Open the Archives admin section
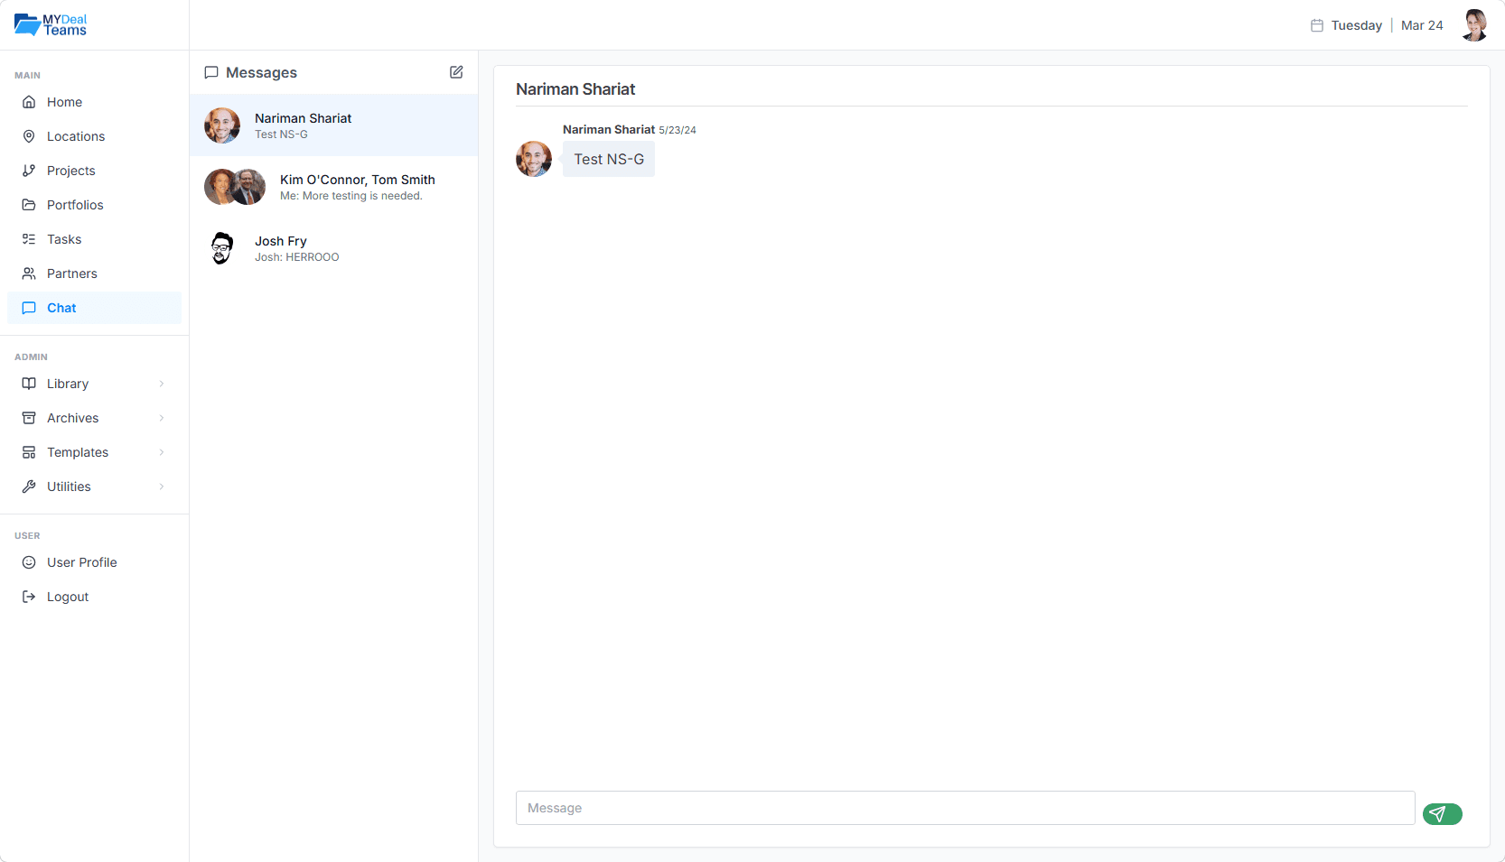 pyautogui.click(x=94, y=418)
